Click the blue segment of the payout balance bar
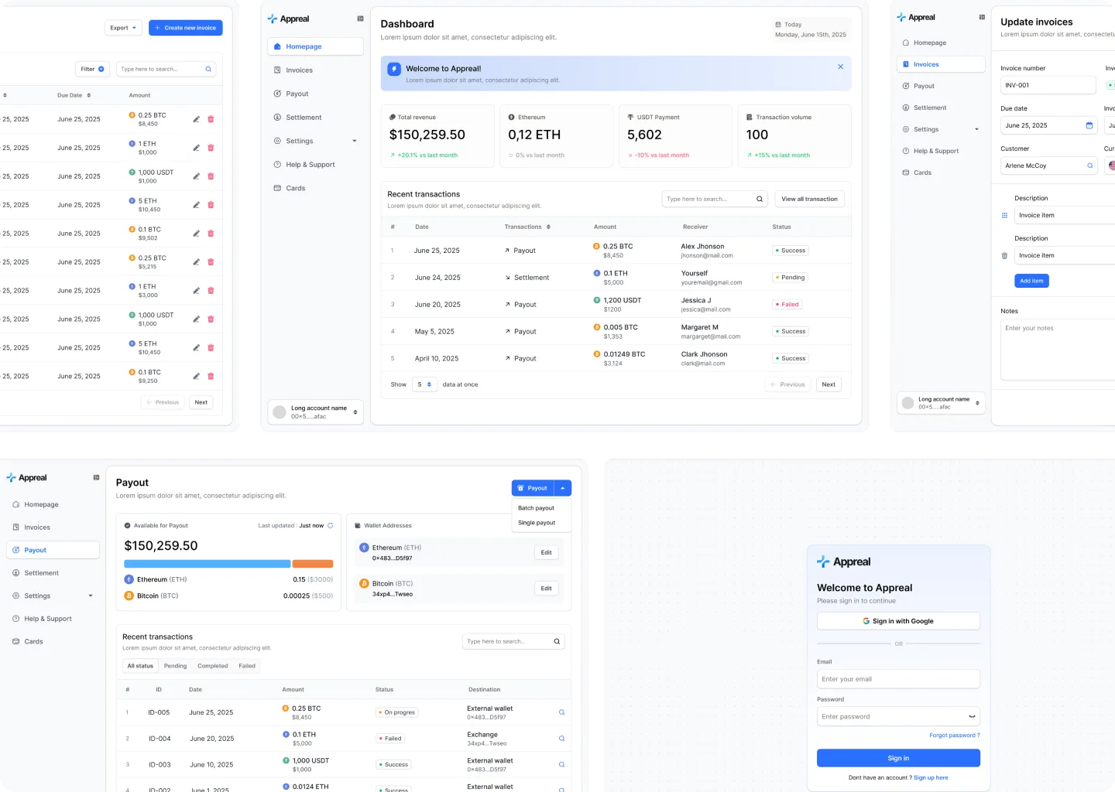 point(208,564)
